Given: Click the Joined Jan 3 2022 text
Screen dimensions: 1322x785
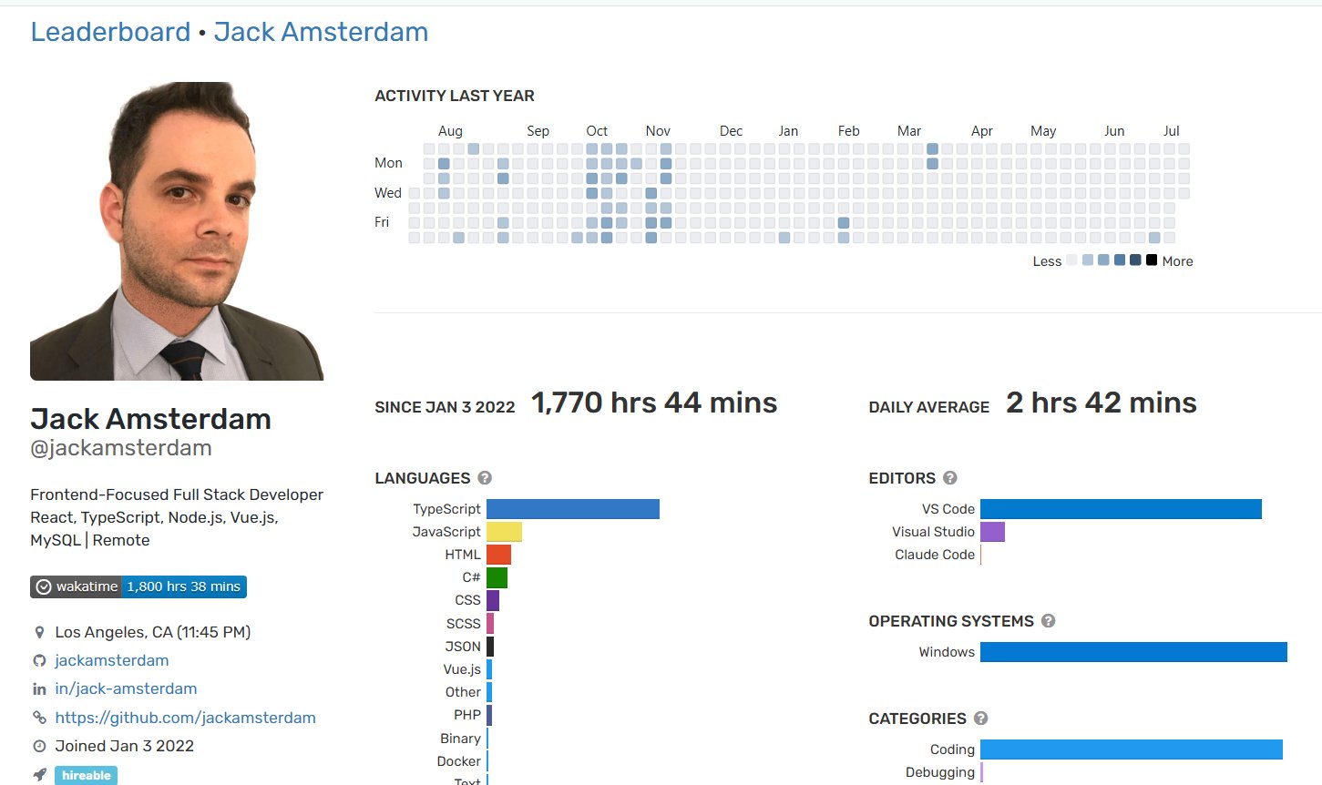Looking at the screenshot, I should (125, 746).
